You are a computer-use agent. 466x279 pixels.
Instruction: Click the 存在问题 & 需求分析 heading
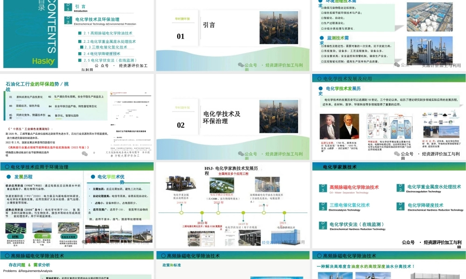29,265
